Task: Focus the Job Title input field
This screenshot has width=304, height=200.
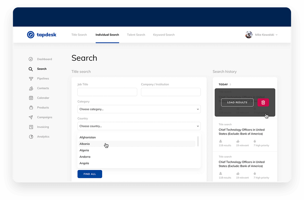Action: (x=107, y=92)
